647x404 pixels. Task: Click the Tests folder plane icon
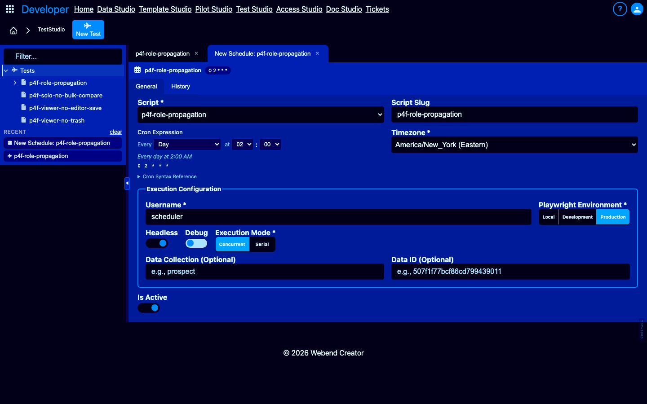point(15,70)
